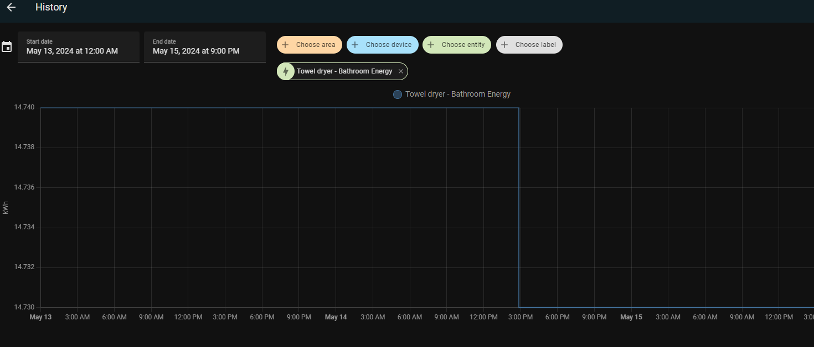Click the History page title
Viewport: 814px width, 347px height.
tap(51, 7)
